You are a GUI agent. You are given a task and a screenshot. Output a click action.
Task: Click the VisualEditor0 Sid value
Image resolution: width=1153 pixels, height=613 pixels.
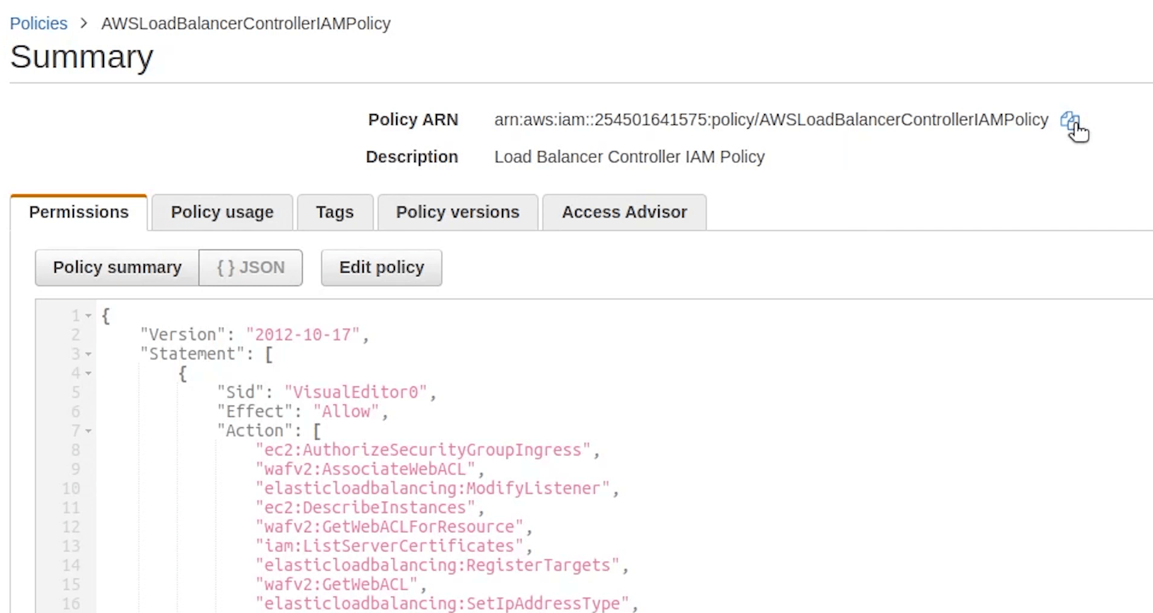[x=356, y=393]
